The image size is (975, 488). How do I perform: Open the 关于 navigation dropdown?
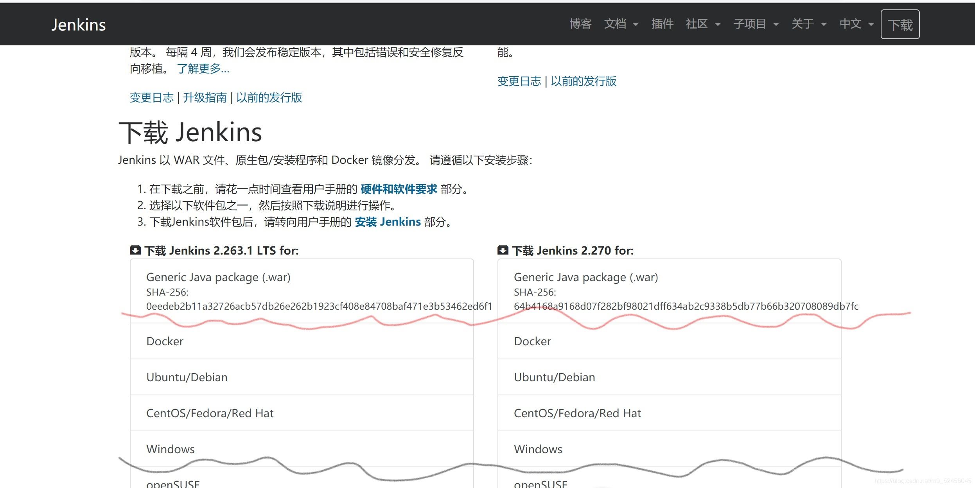[809, 24]
